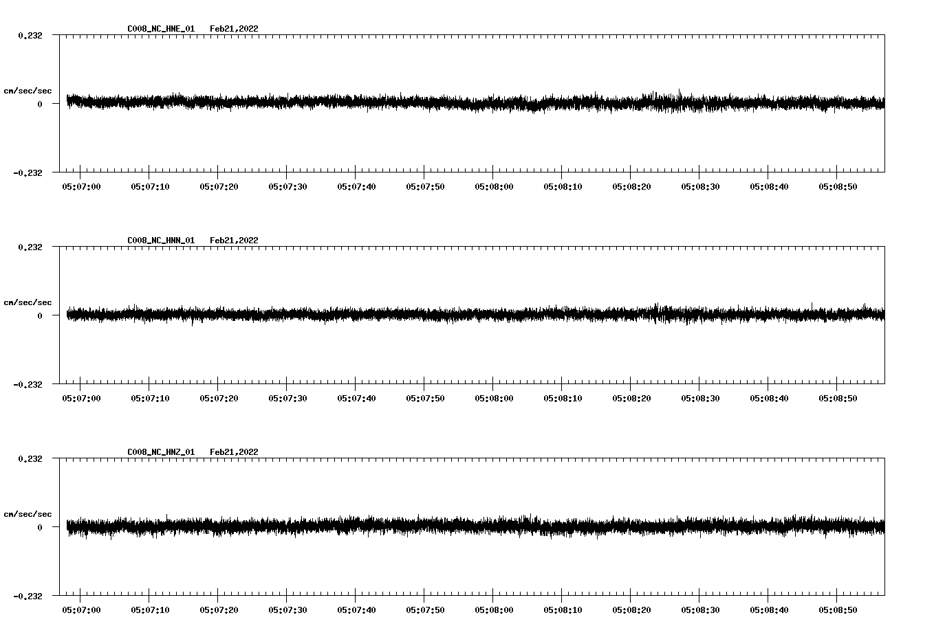Click the 0.232 upper limit on HNN axis
Screen dimensions: 934x635
30,247
